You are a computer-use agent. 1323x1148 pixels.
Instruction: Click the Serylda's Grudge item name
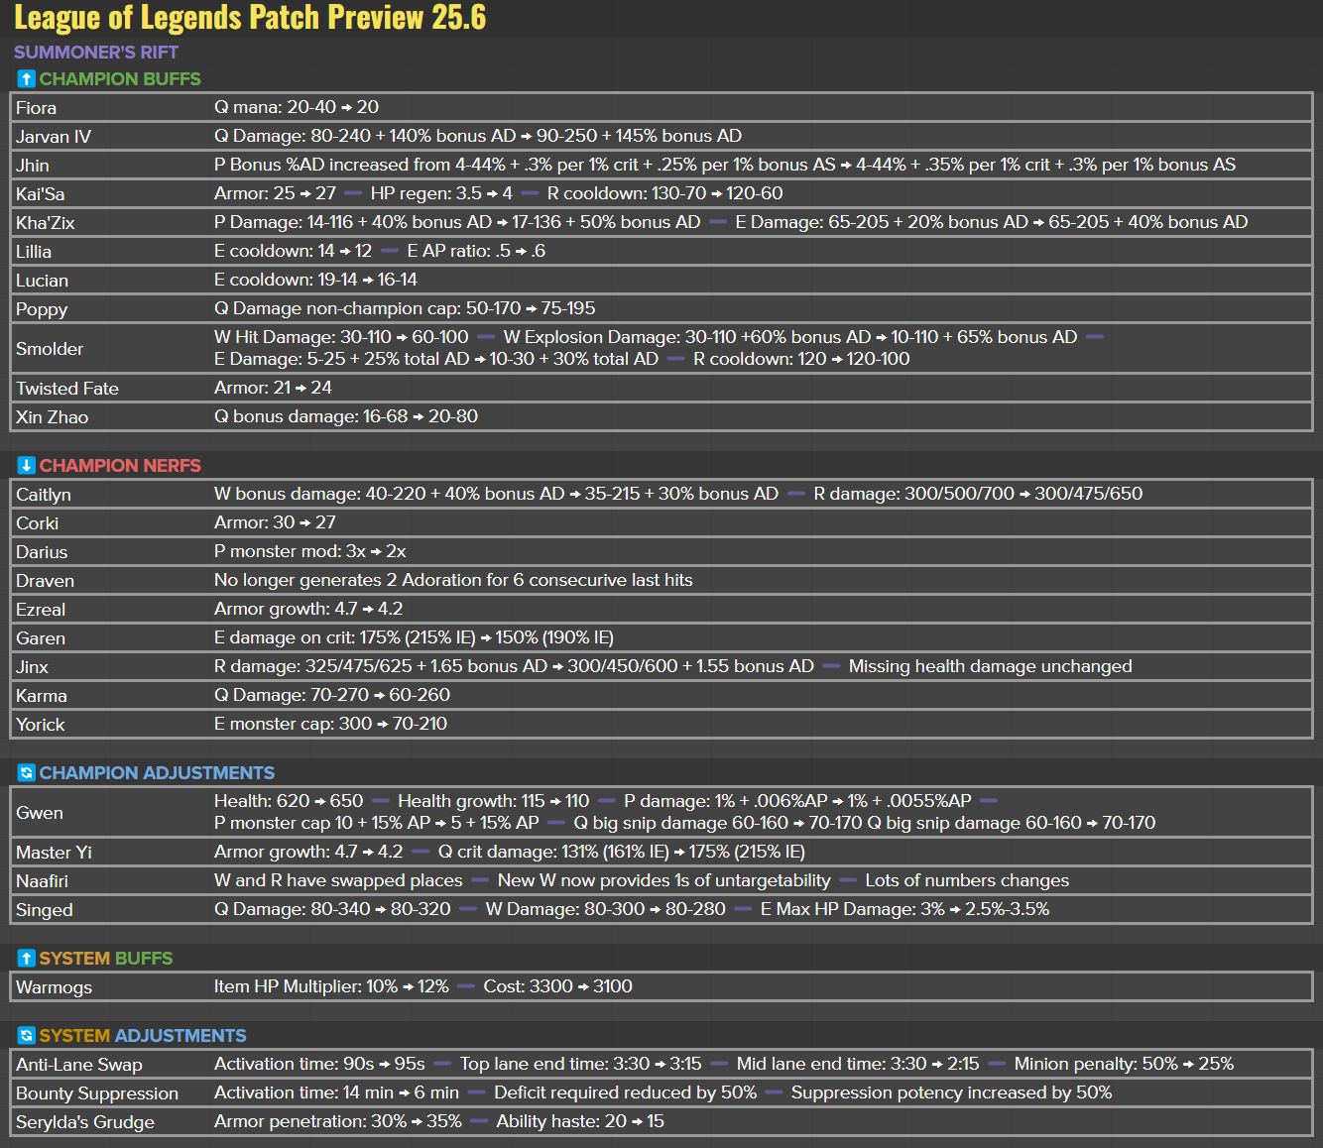(x=85, y=1122)
